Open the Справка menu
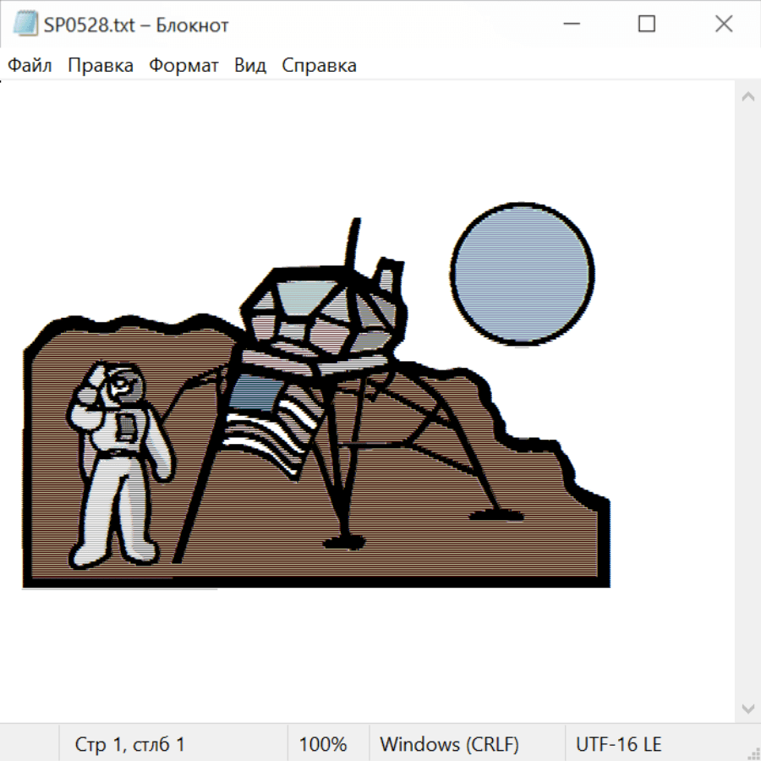Screen dimensions: 761x761 (319, 65)
